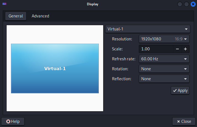The image size is (197, 127).
Task: Select the Virtual-1 monitor preview rectangle
Action: (55, 68)
